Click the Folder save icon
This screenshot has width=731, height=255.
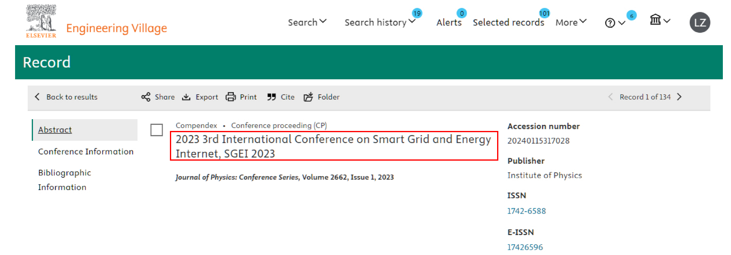[x=308, y=97]
